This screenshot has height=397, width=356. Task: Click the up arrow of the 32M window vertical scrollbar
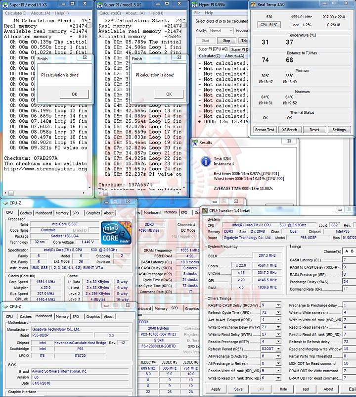tap(184, 20)
